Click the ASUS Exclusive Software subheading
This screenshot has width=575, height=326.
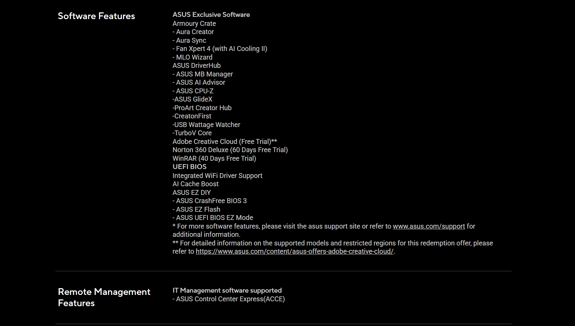click(x=211, y=15)
